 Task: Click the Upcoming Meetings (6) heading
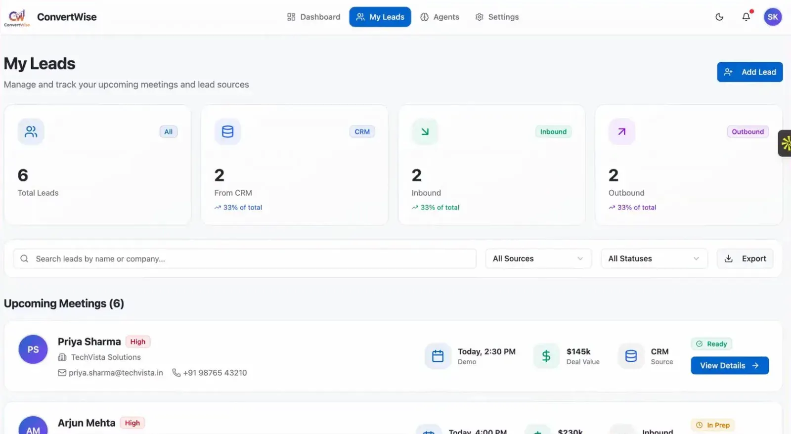click(x=64, y=304)
